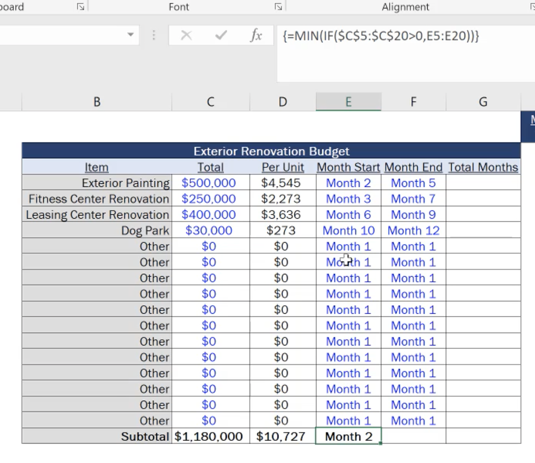Select column F header
The height and width of the screenshot is (463, 535).
413,102
